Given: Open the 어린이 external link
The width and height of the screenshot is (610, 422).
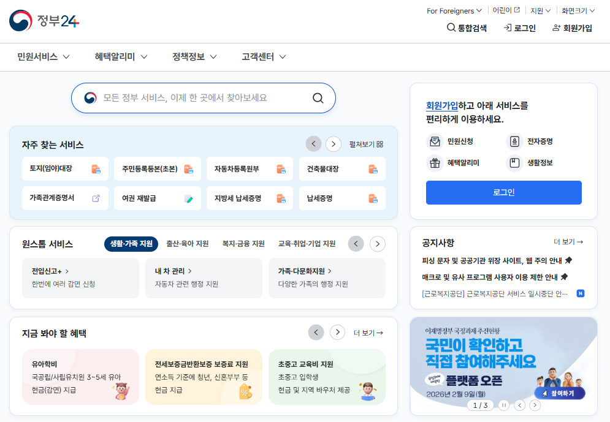Looking at the screenshot, I should [506, 10].
